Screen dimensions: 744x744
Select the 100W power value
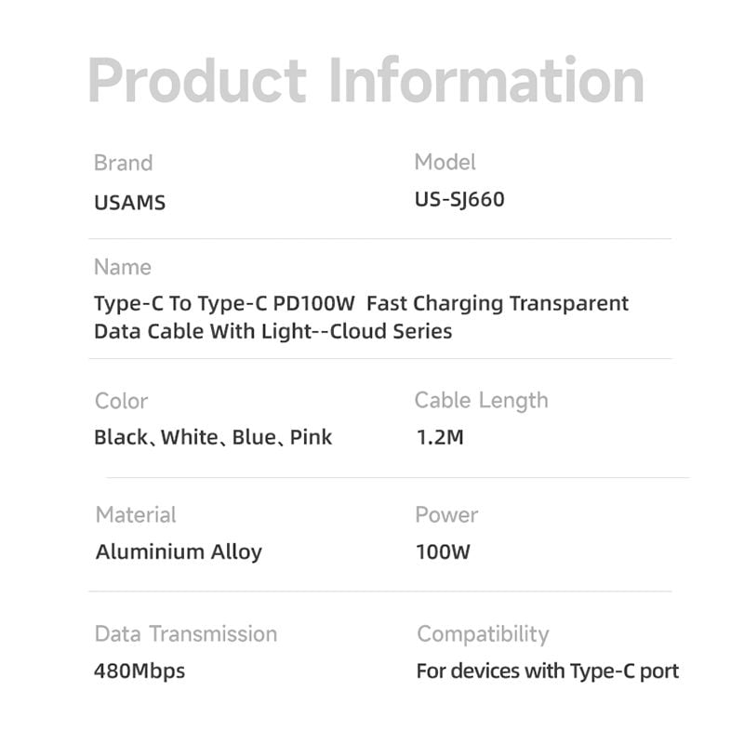(443, 551)
